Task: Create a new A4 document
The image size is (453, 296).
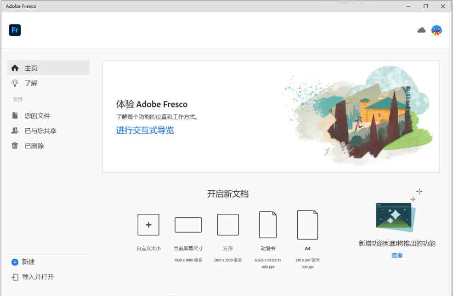Action: [x=308, y=225]
